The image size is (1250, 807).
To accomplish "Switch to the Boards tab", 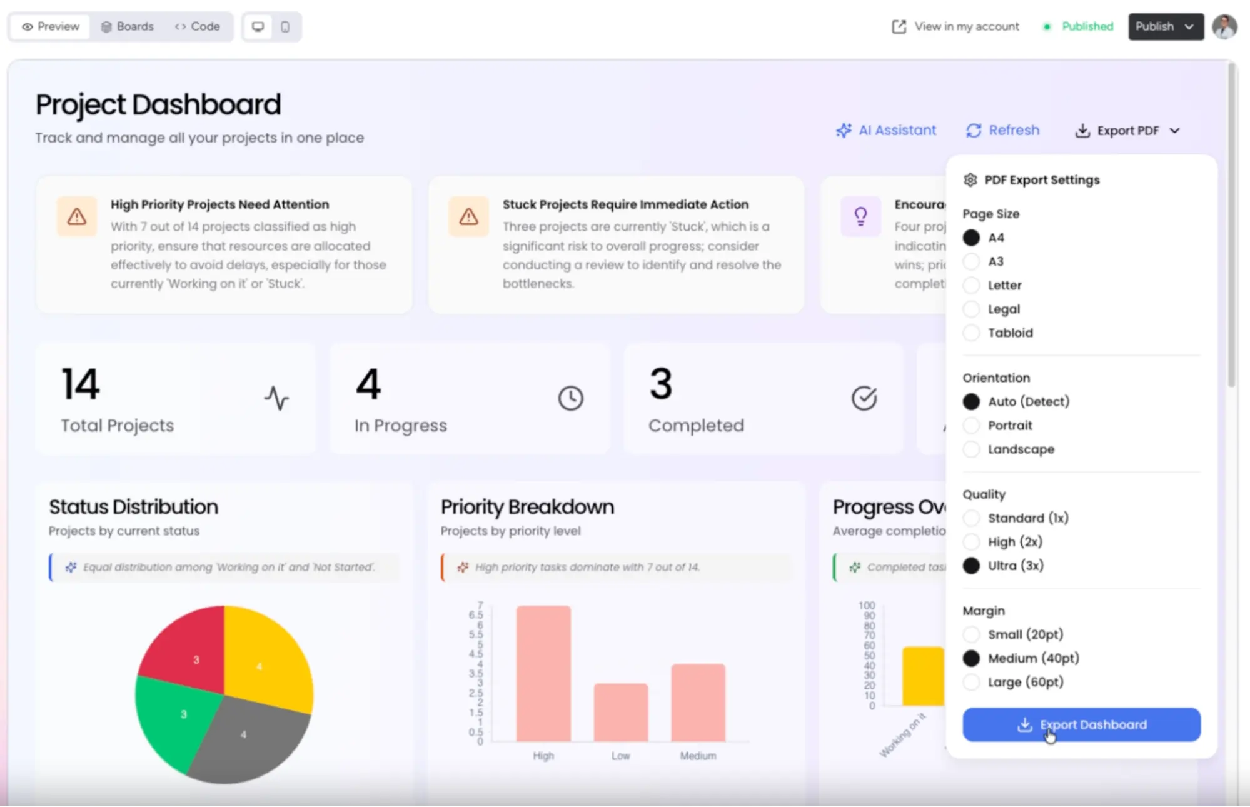I will tap(127, 26).
